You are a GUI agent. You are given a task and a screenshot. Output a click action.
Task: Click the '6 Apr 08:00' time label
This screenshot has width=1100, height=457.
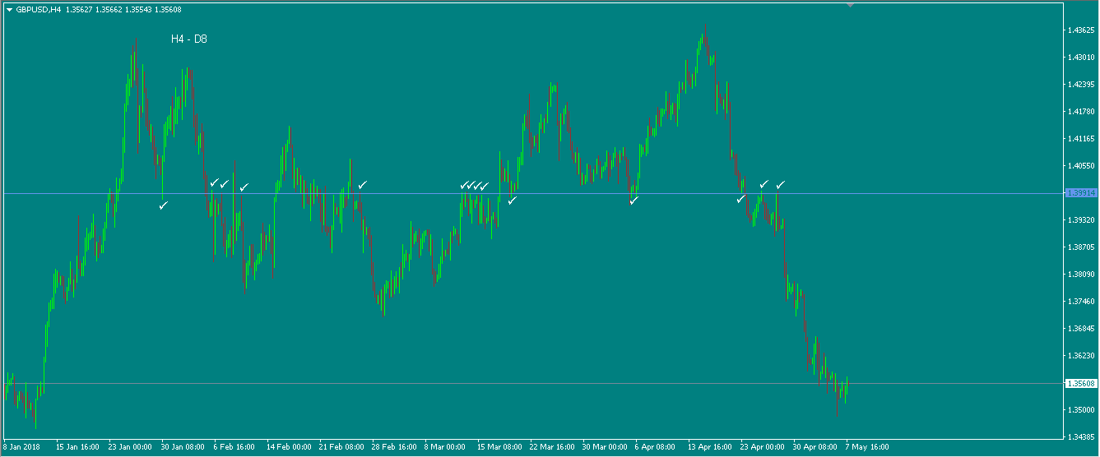coord(656,448)
